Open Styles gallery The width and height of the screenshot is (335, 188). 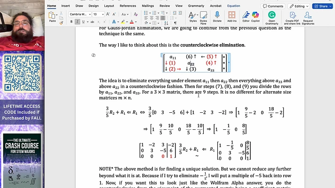(193, 17)
